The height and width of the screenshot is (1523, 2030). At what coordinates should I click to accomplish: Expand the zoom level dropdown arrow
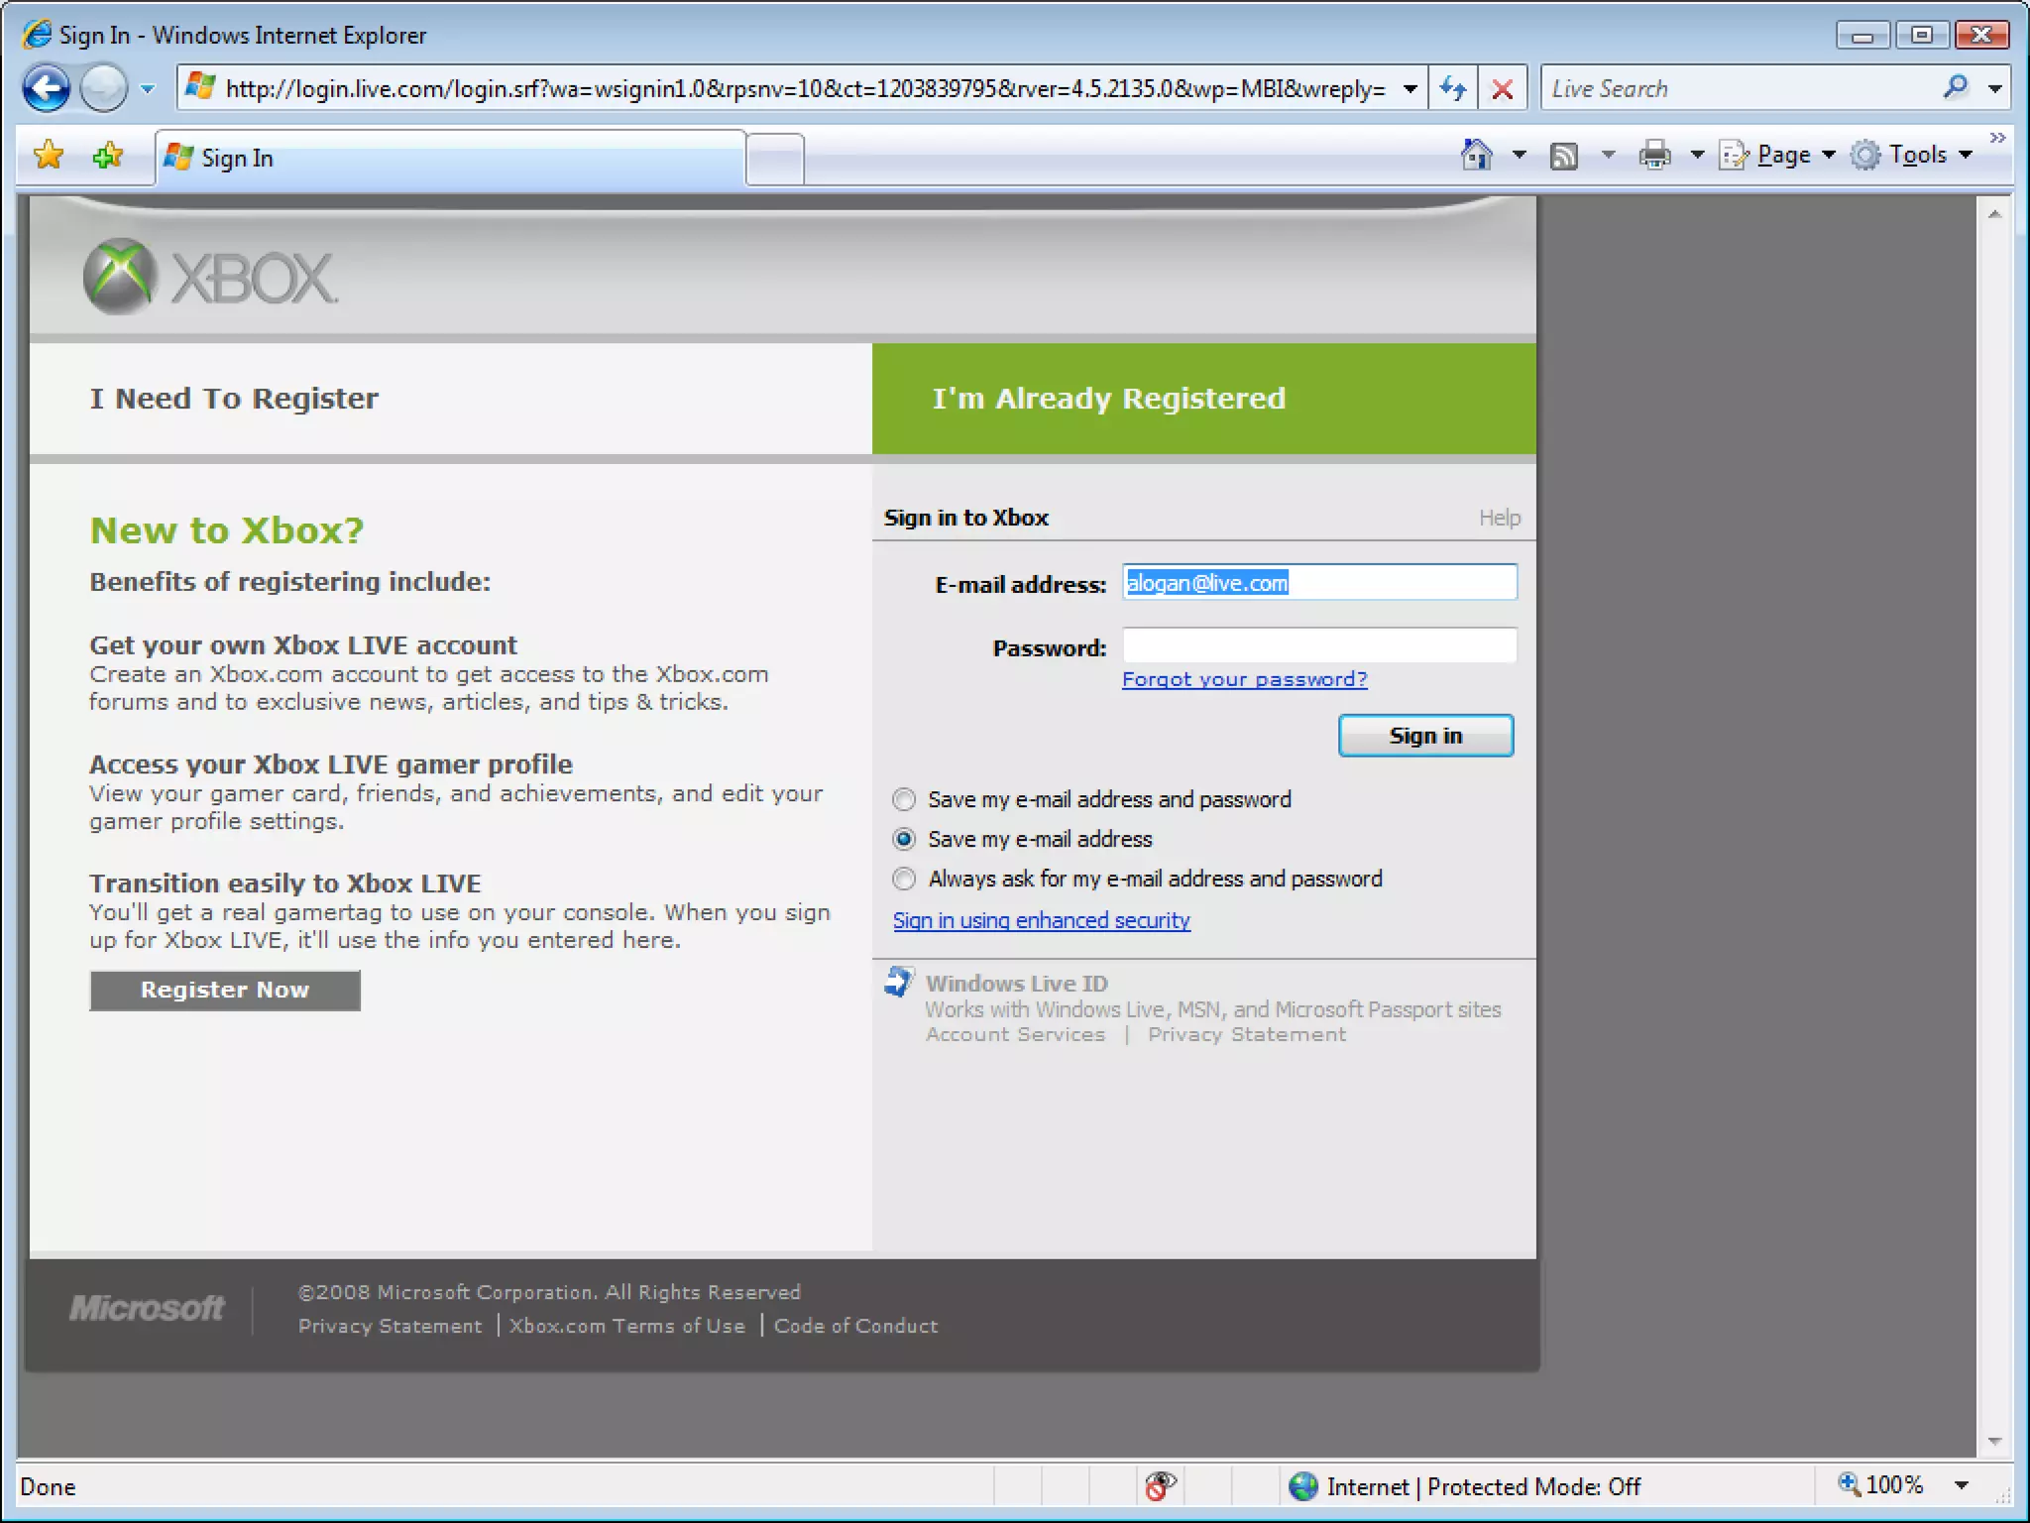[1961, 1485]
